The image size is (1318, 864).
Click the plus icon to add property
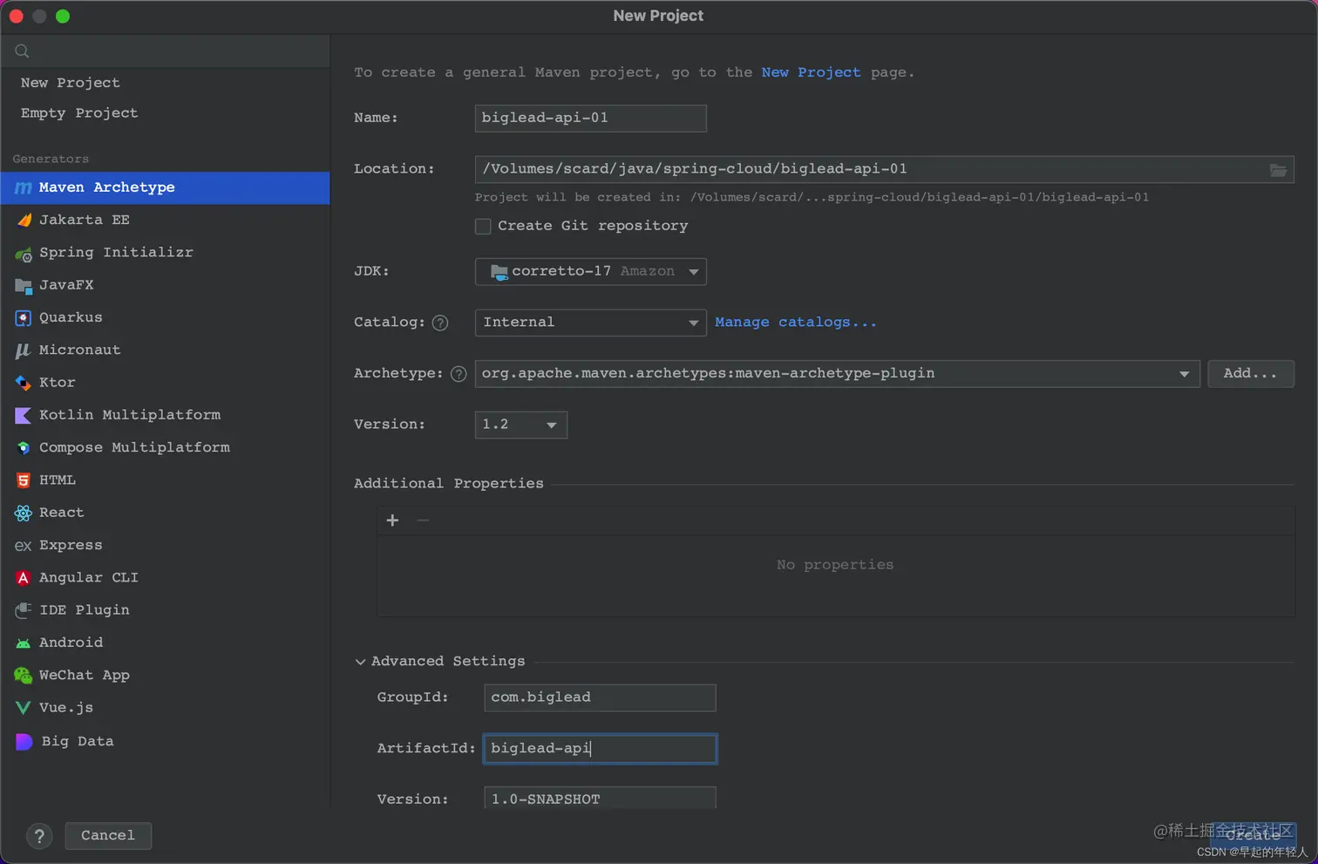[x=392, y=520]
